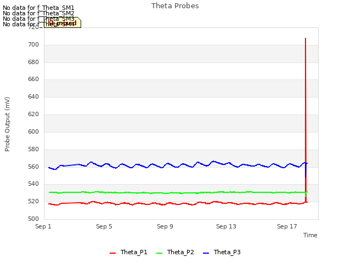Click the green Theta_P2 line in the plot
Screen dimensions: 351x263
179,192
